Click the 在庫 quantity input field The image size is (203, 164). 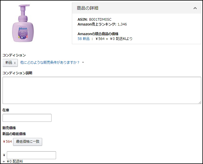pyautogui.click(x=27, y=118)
